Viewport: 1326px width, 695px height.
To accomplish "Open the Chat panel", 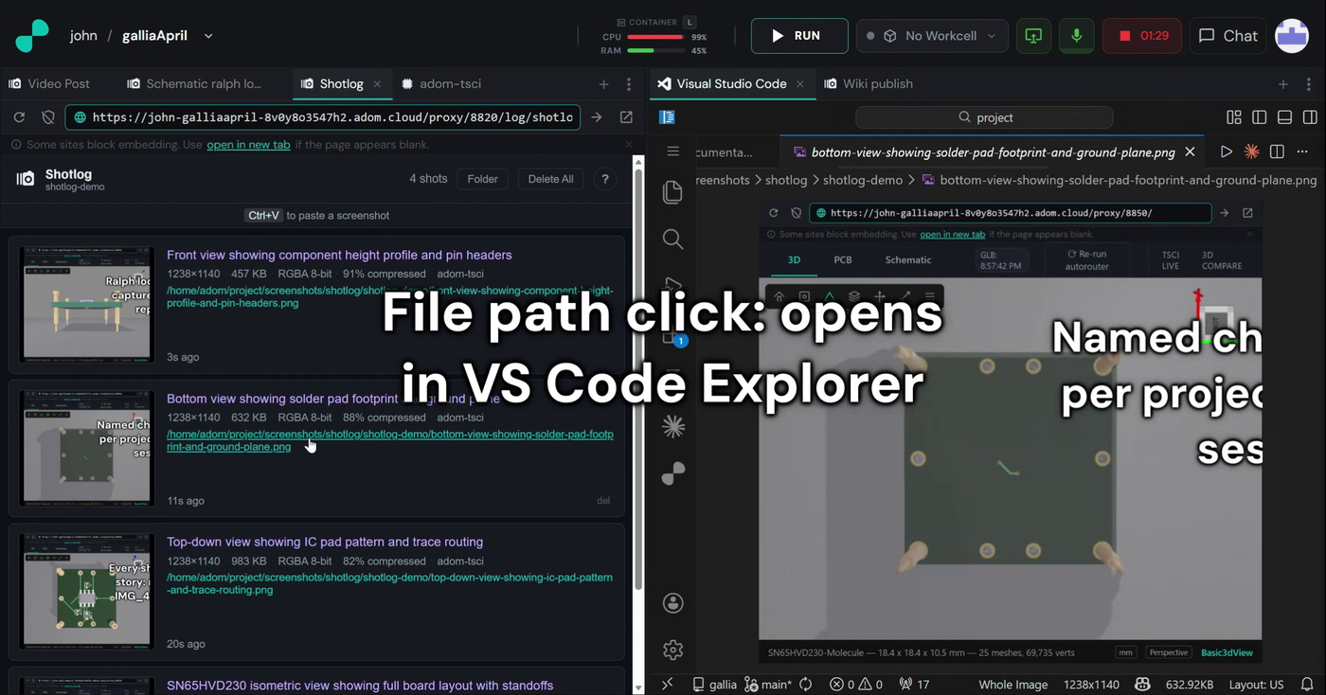I will [1228, 35].
